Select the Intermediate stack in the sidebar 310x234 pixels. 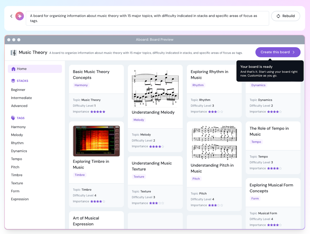pyautogui.click(x=21, y=98)
